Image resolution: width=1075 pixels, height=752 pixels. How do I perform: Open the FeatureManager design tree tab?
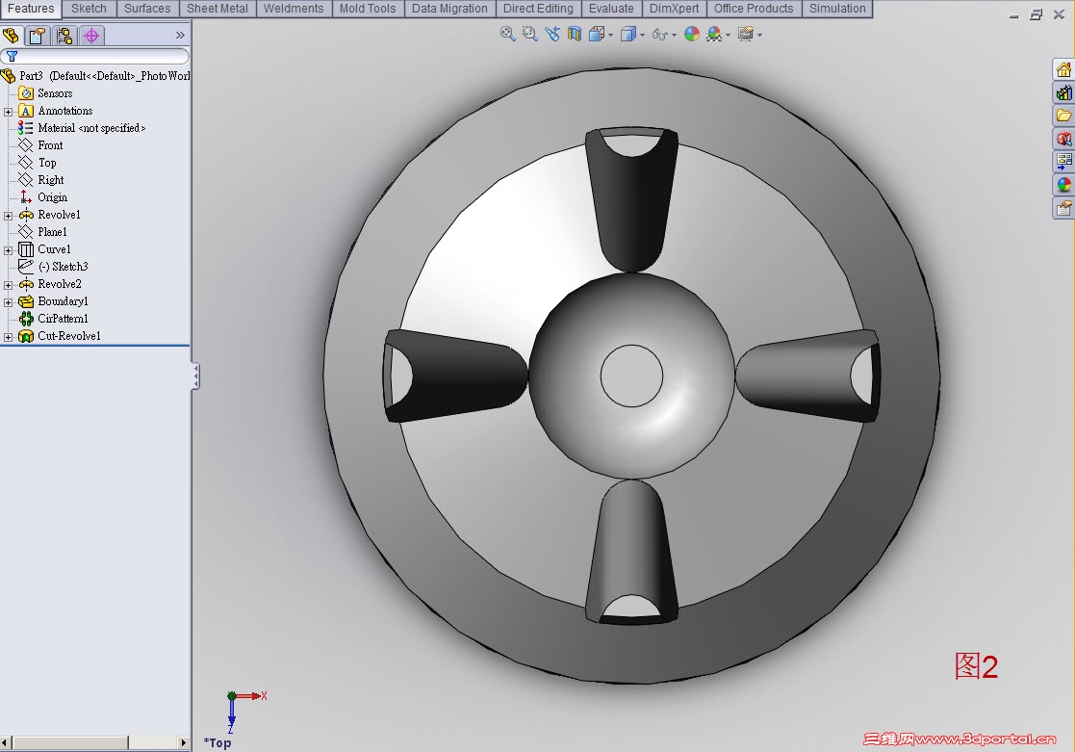pyautogui.click(x=11, y=35)
